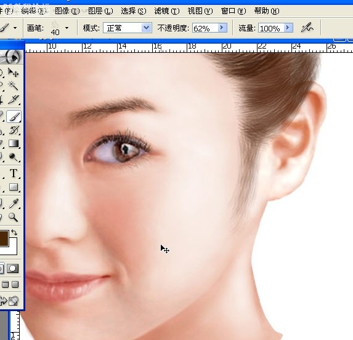Switch to Quick Mask mode
The height and width of the screenshot is (340, 353).
click(12, 269)
